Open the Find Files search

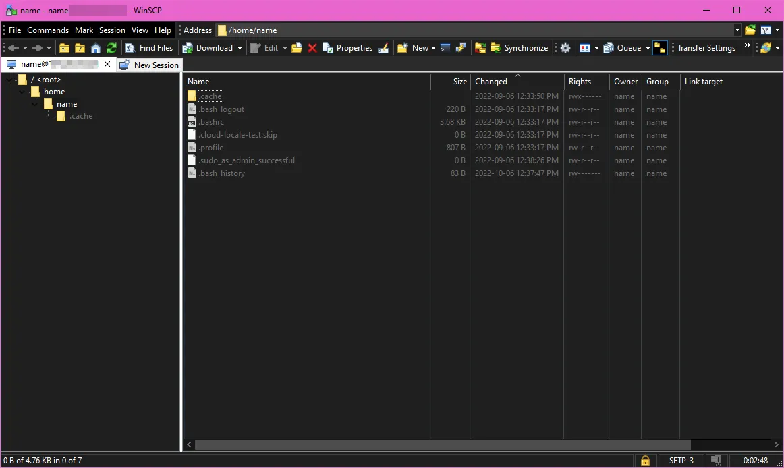tap(149, 48)
